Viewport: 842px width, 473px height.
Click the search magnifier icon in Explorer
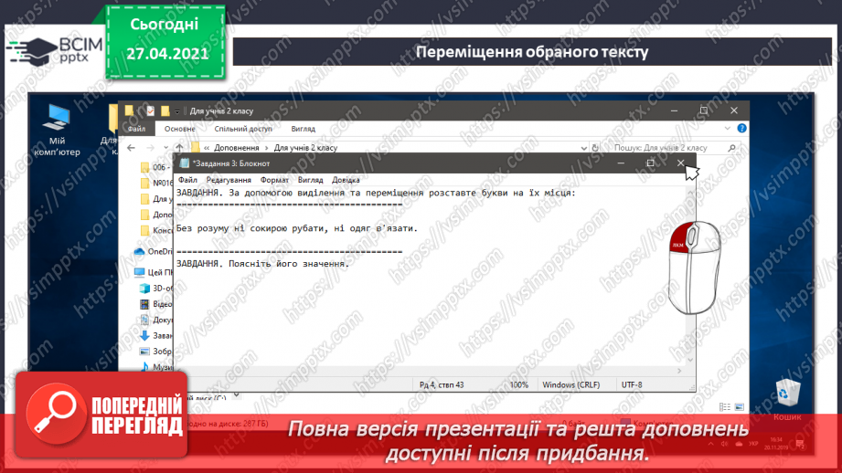(731, 148)
